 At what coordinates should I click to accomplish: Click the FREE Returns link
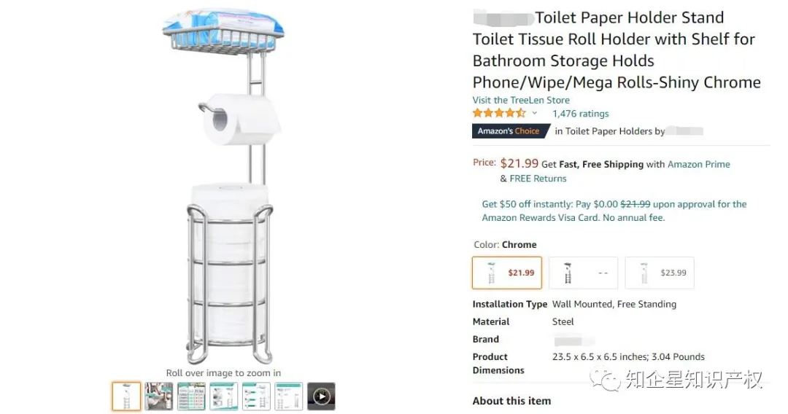click(x=538, y=179)
